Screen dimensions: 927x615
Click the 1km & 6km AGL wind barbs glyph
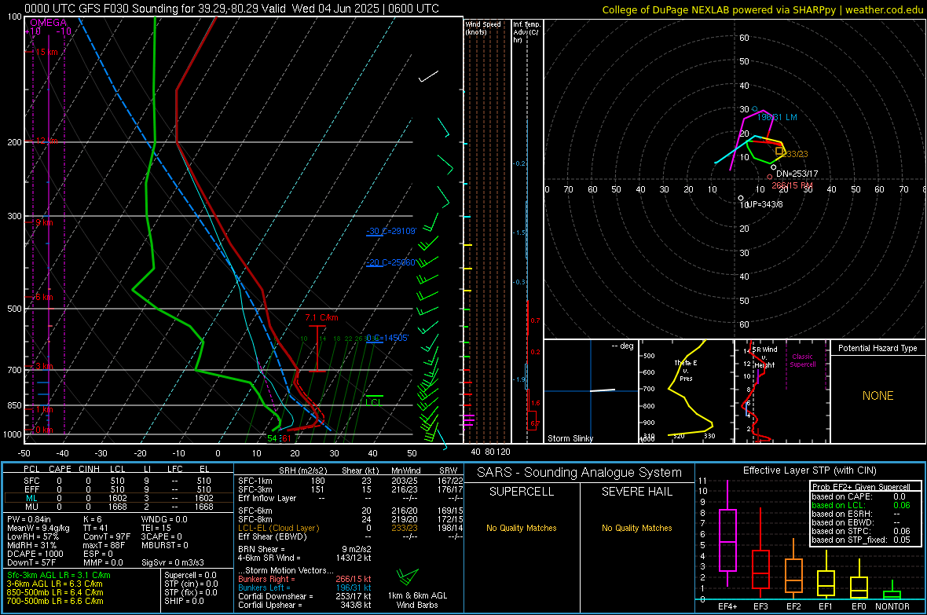click(x=407, y=577)
